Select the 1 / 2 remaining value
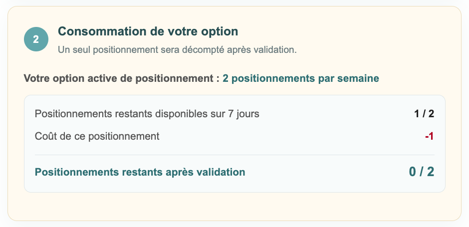The image size is (469, 227). point(424,114)
